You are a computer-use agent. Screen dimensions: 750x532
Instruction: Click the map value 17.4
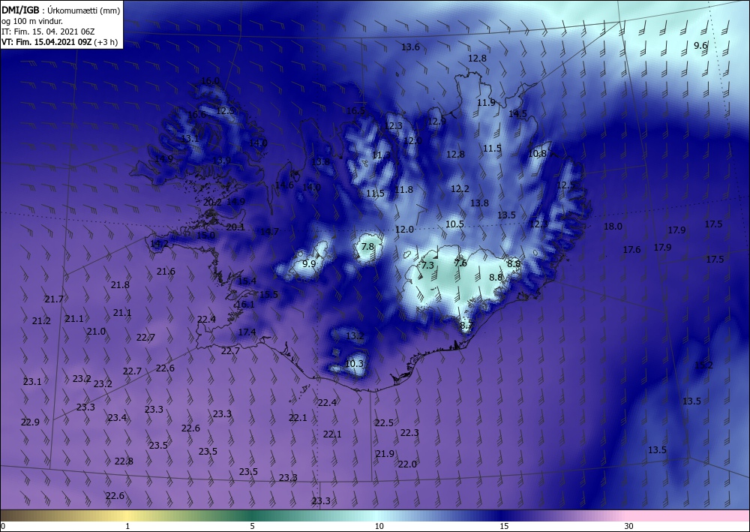(x=247, y=332)
